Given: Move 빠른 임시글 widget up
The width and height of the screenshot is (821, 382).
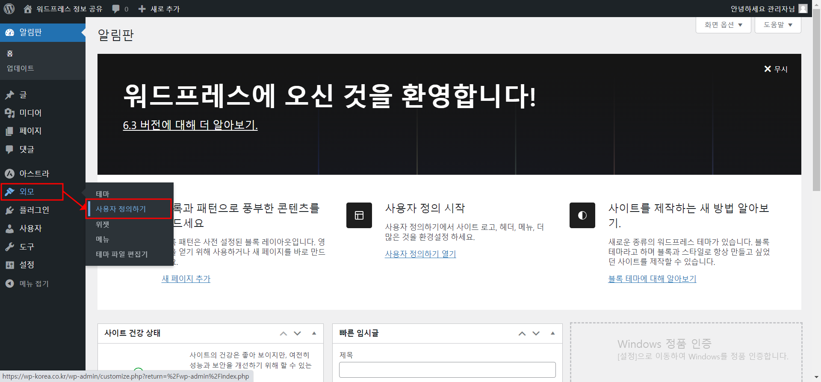Looking at the screenshot, I should coord(522,333).
